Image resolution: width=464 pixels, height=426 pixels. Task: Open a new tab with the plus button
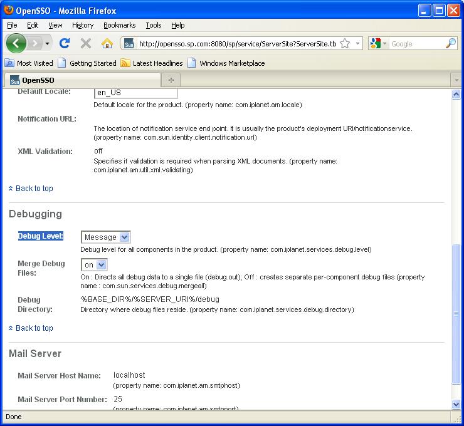(x=170, y=80)
